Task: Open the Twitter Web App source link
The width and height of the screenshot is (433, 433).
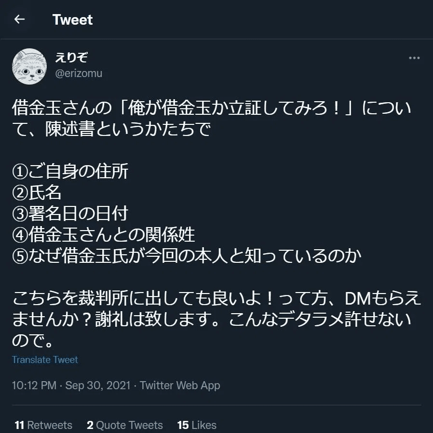Action: pos(180,386)
